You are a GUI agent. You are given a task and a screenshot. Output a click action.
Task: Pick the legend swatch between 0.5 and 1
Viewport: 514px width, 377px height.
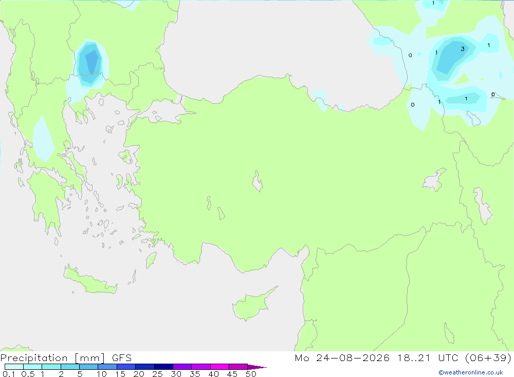click(33, 367)
